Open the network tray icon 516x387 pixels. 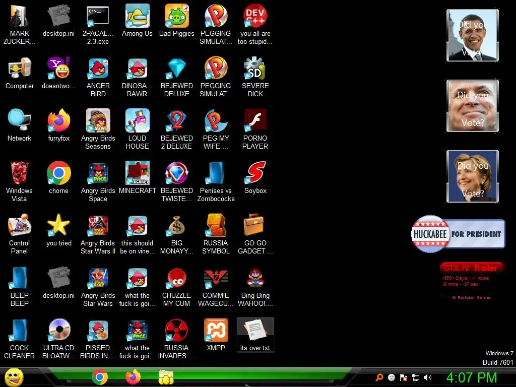416,377
